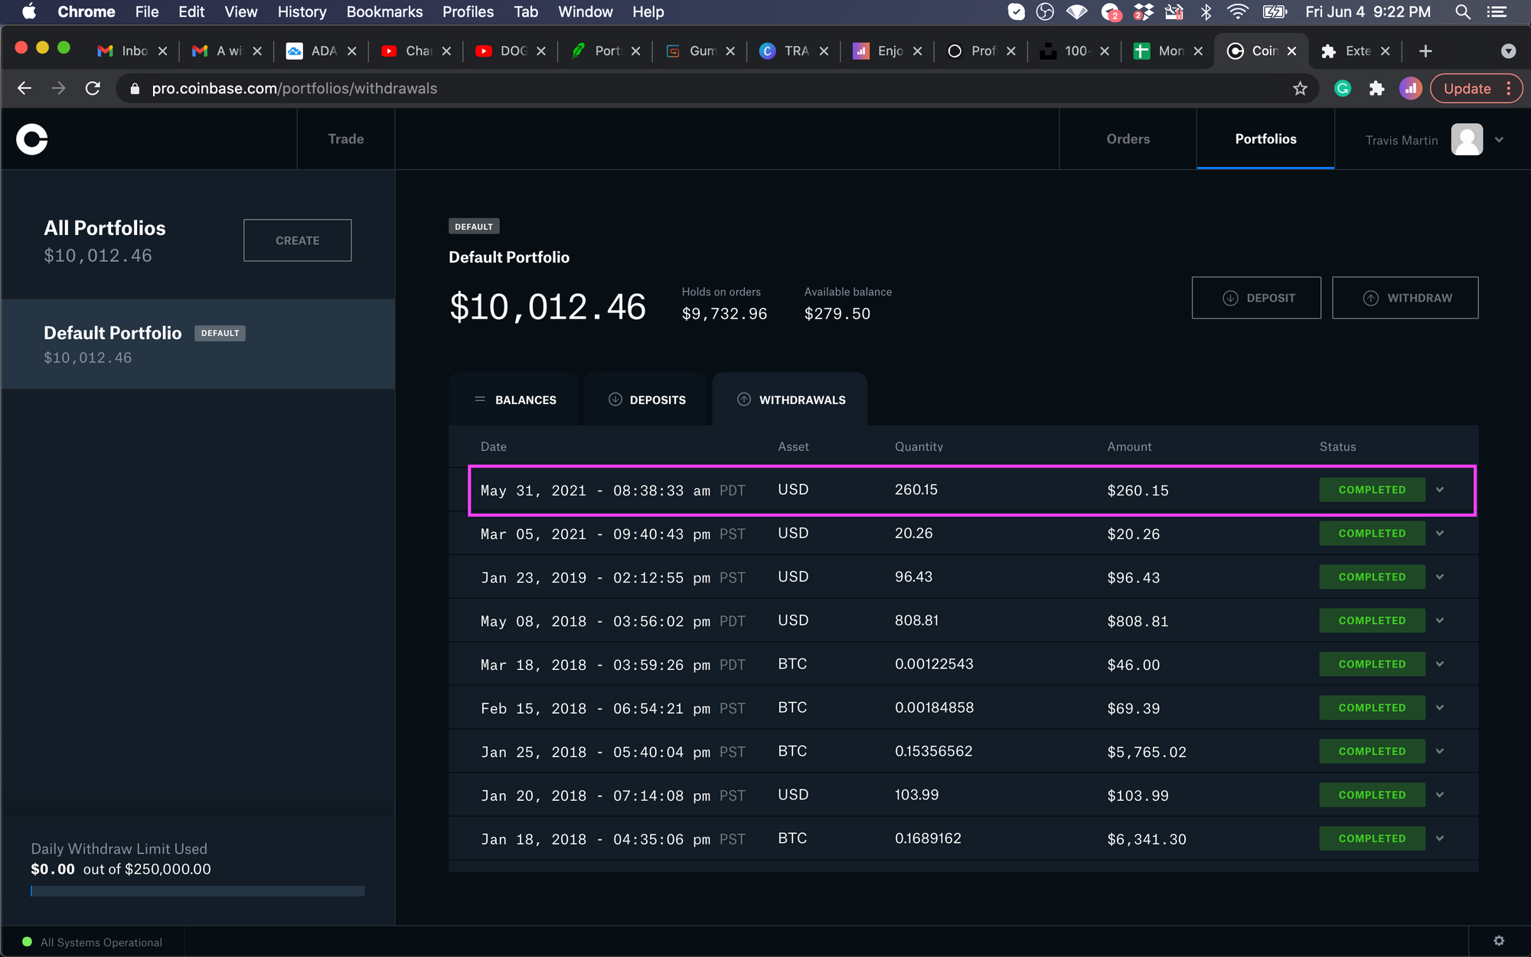Image resolution: width=1531 pixels, height=957 pixels.
Task: Open the Portfolios section
Action: (x=1265, y=139)
